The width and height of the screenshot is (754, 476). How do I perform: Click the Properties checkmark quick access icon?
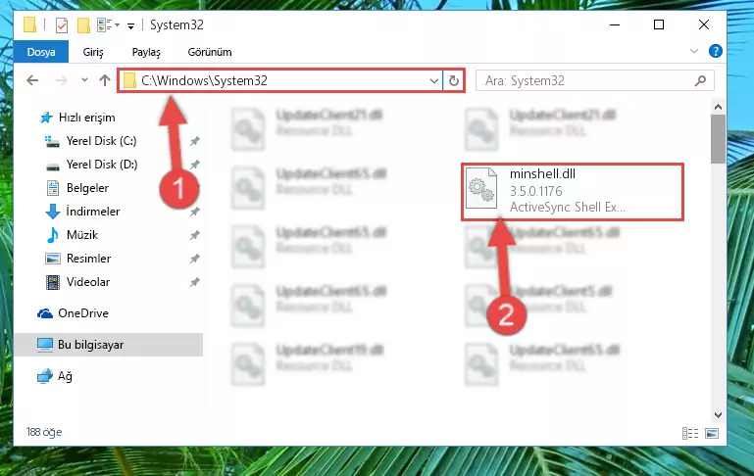(62, 25)
